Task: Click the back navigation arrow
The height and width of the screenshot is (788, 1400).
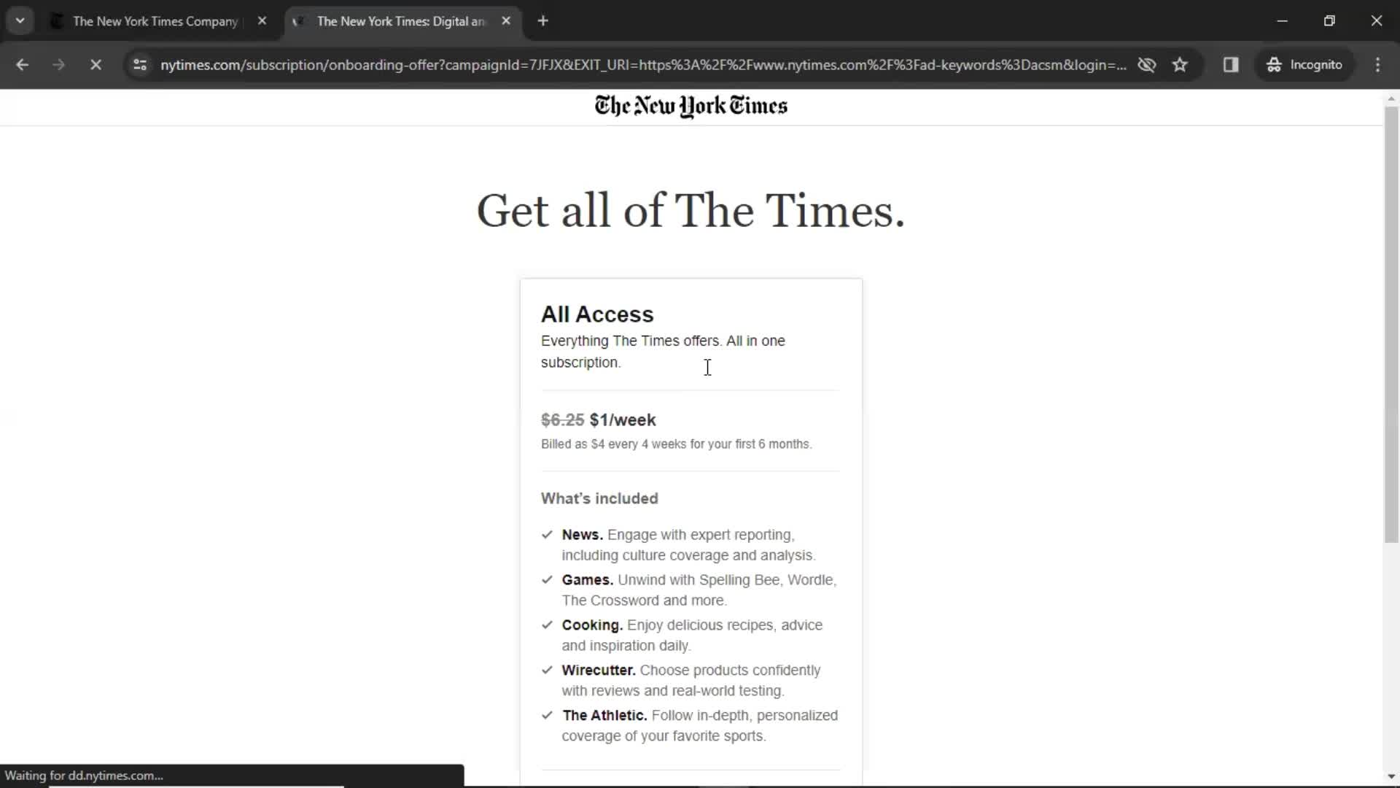Action: 21,64
